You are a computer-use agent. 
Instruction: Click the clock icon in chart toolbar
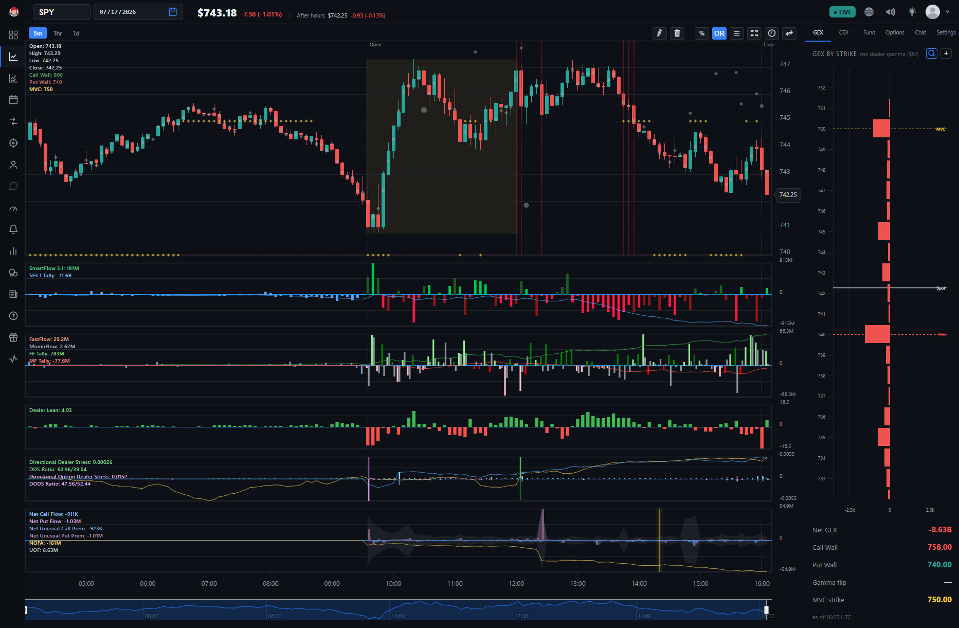[772, 33]
